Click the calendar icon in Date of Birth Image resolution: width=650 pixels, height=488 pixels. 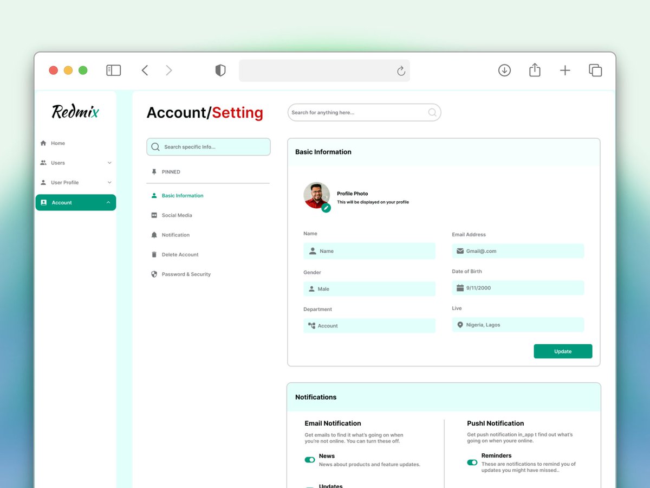[x=460, y=288]
